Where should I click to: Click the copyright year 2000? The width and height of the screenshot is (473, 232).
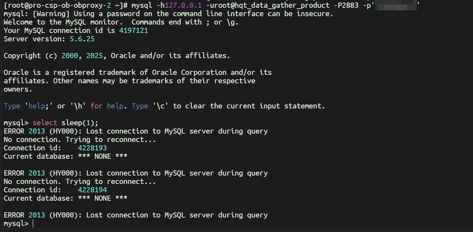coord(70,55)
